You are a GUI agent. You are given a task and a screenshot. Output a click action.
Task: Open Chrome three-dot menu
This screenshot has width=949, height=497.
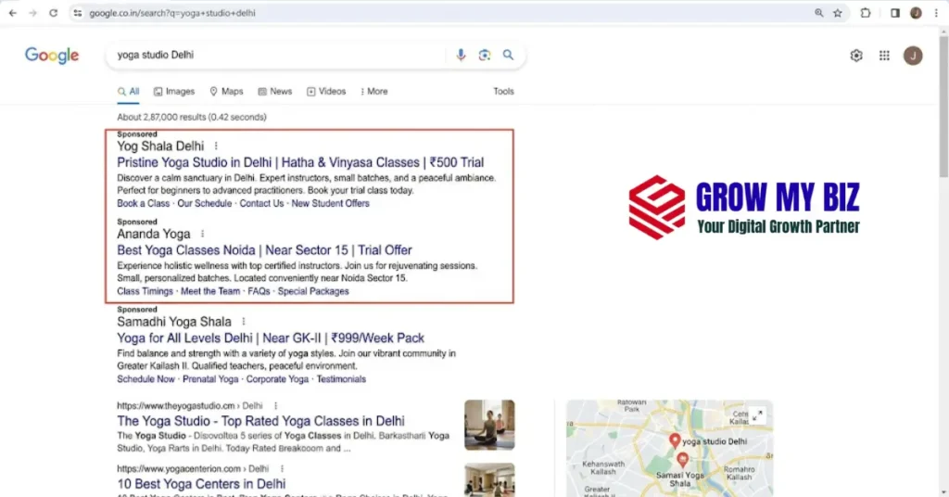936,13
